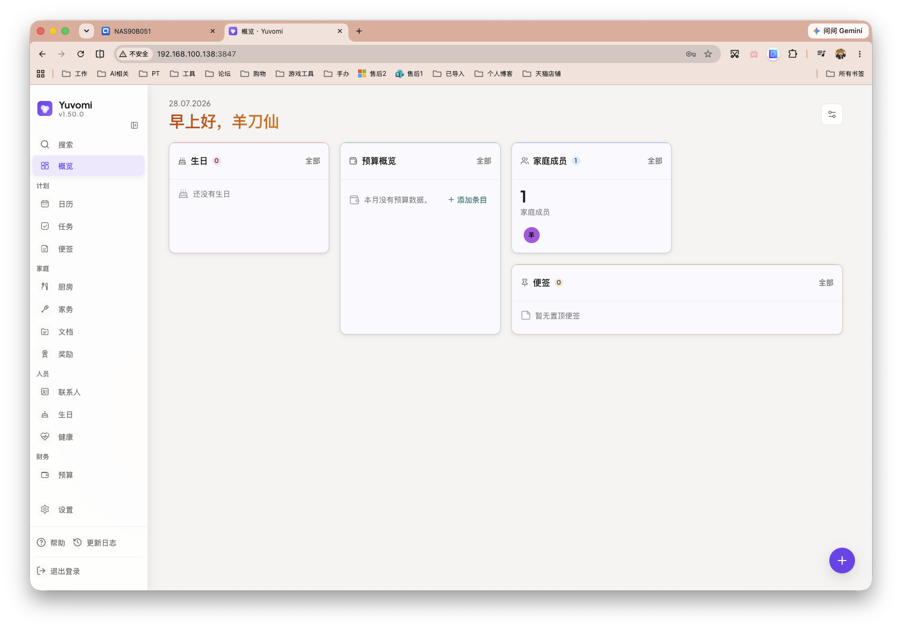Screen dimensions: 902x630
Task: View all in 便签 pinned card
Action: pyautogui.click(x=826, y=283)
